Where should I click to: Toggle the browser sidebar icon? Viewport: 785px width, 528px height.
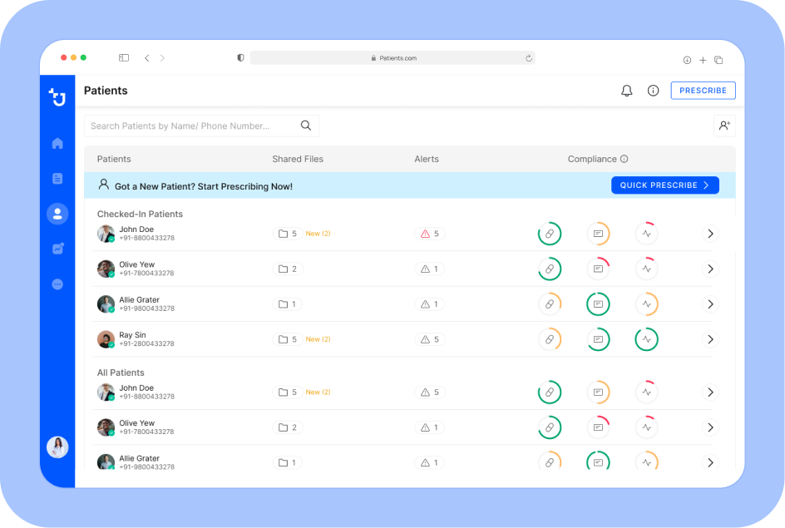pyautogui.click(x=124, y=58)
